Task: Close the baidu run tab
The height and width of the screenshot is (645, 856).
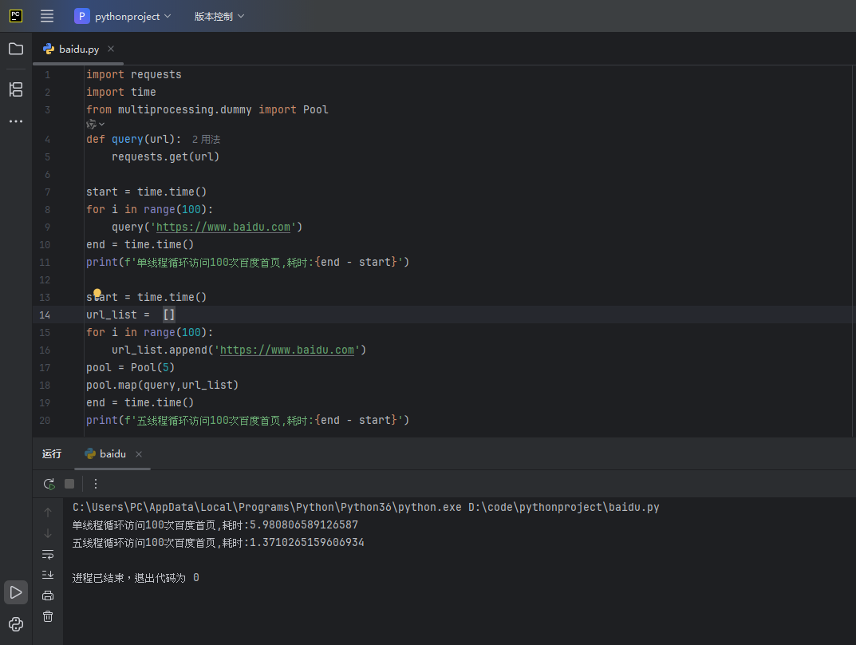Action: click(139, 454)
